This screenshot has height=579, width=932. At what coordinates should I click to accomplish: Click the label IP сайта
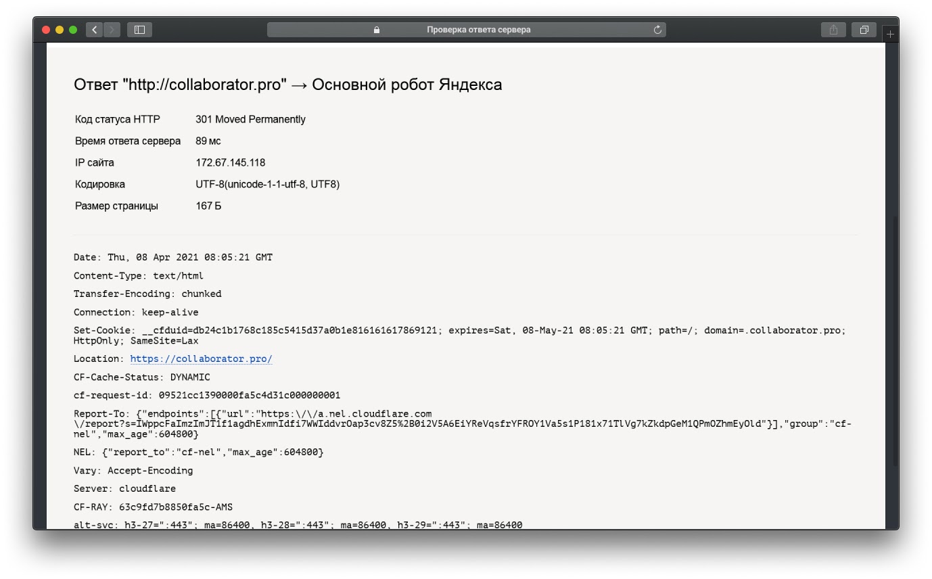(95, 163)
